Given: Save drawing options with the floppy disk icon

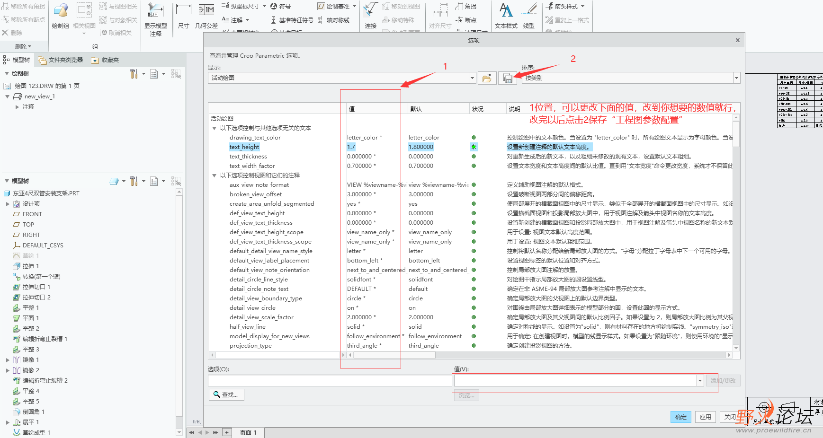Looking at the screenshot, I should pos(508,78).
